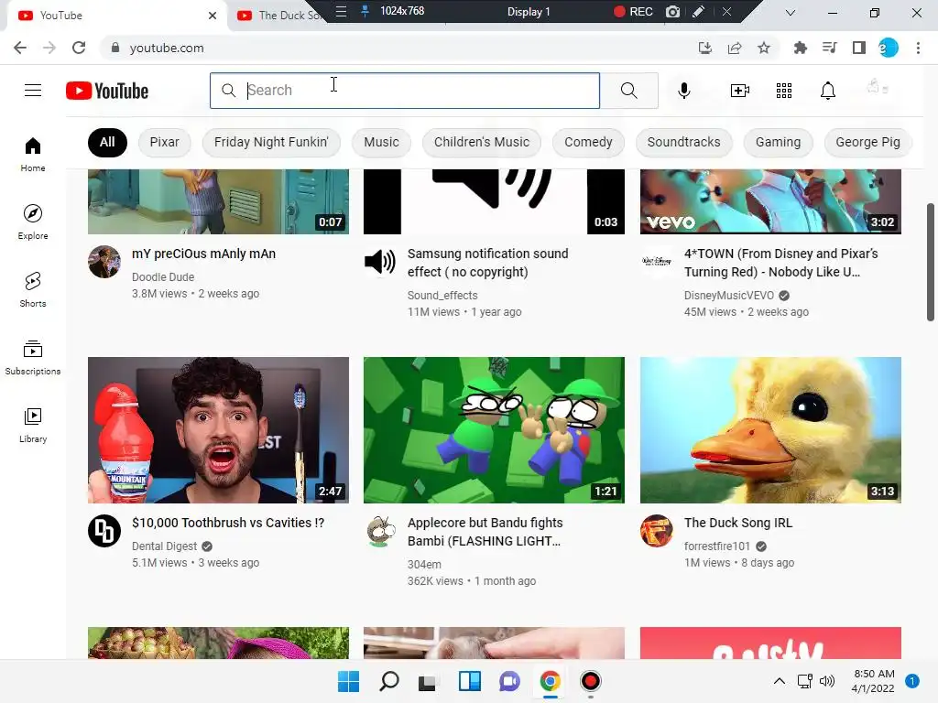The image size is (938, 703).
Task: Go to DisneyMusicVEVO channel name
Action: point(728,296)
